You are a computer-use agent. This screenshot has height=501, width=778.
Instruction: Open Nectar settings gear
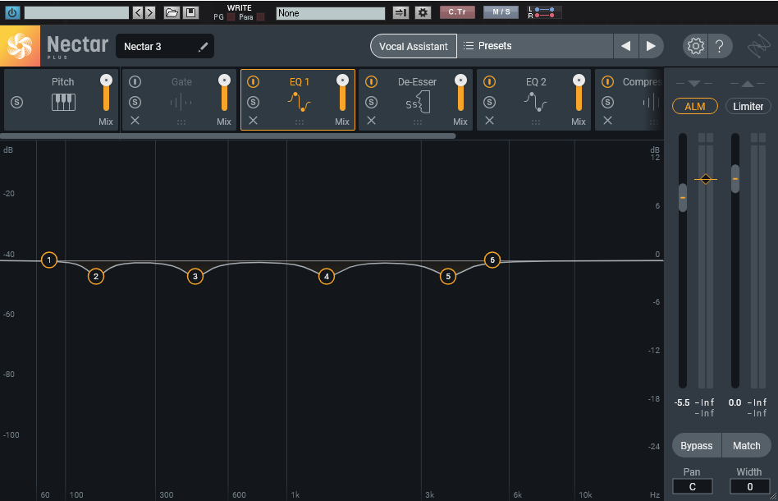point(695,46)
